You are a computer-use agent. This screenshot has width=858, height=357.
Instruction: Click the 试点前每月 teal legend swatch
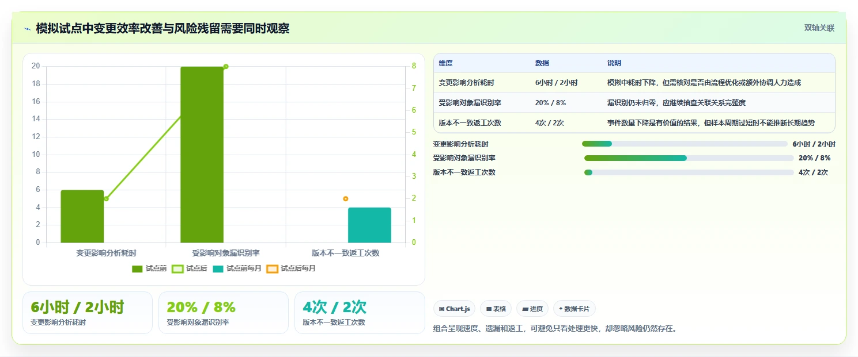(x=218, y=268)
